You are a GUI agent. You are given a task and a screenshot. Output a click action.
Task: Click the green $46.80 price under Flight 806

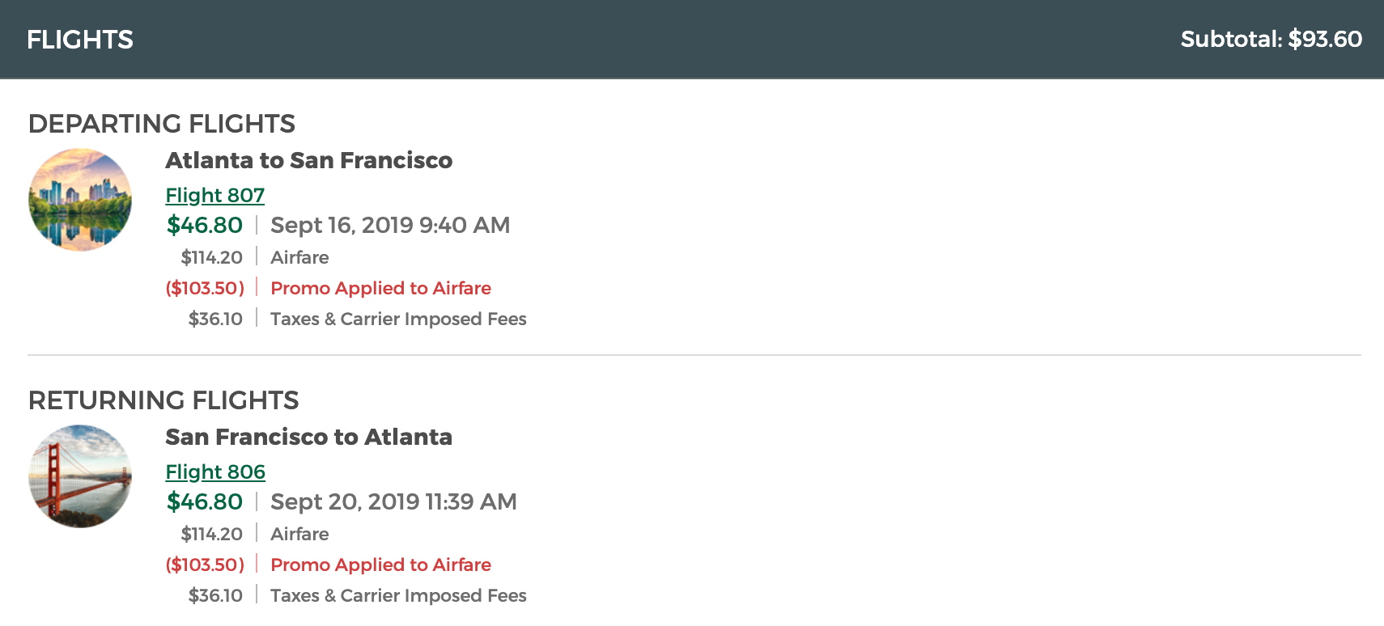coord(205,501)
